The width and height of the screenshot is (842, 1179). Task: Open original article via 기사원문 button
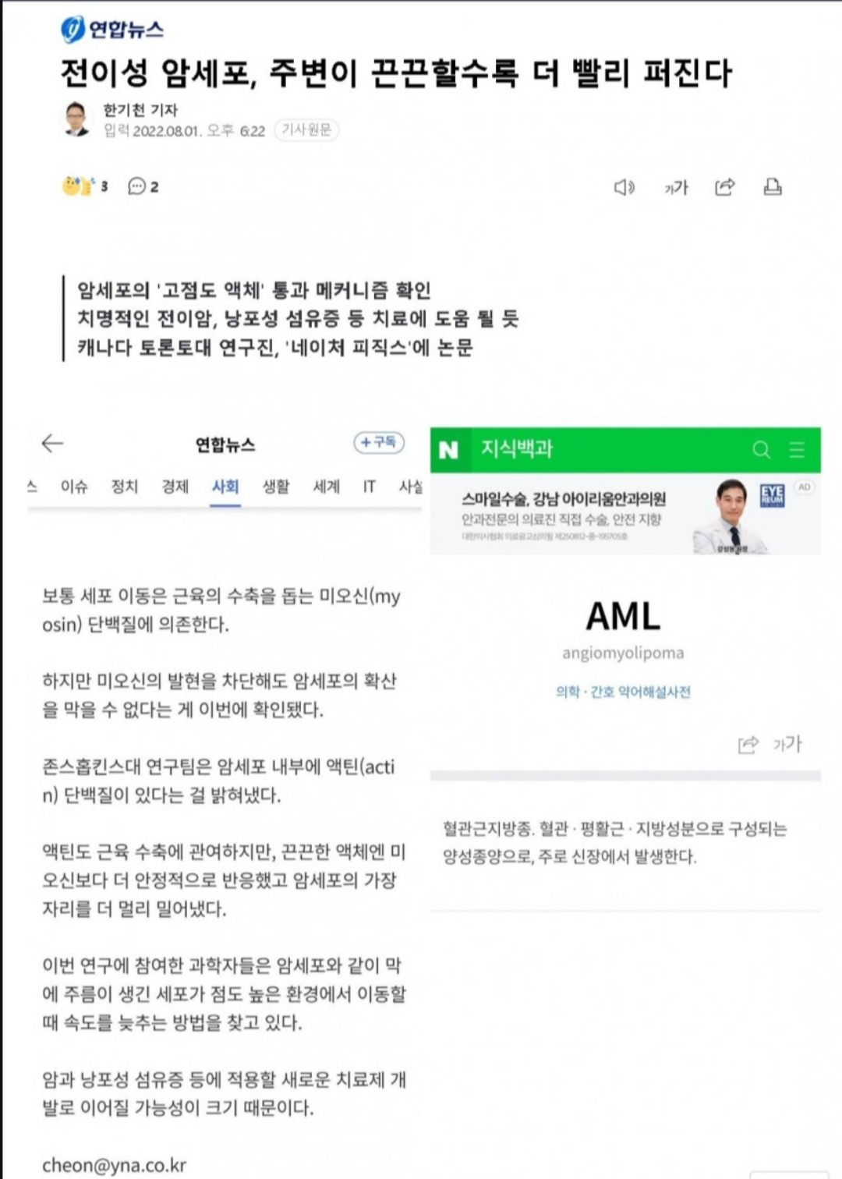point(306,129)
